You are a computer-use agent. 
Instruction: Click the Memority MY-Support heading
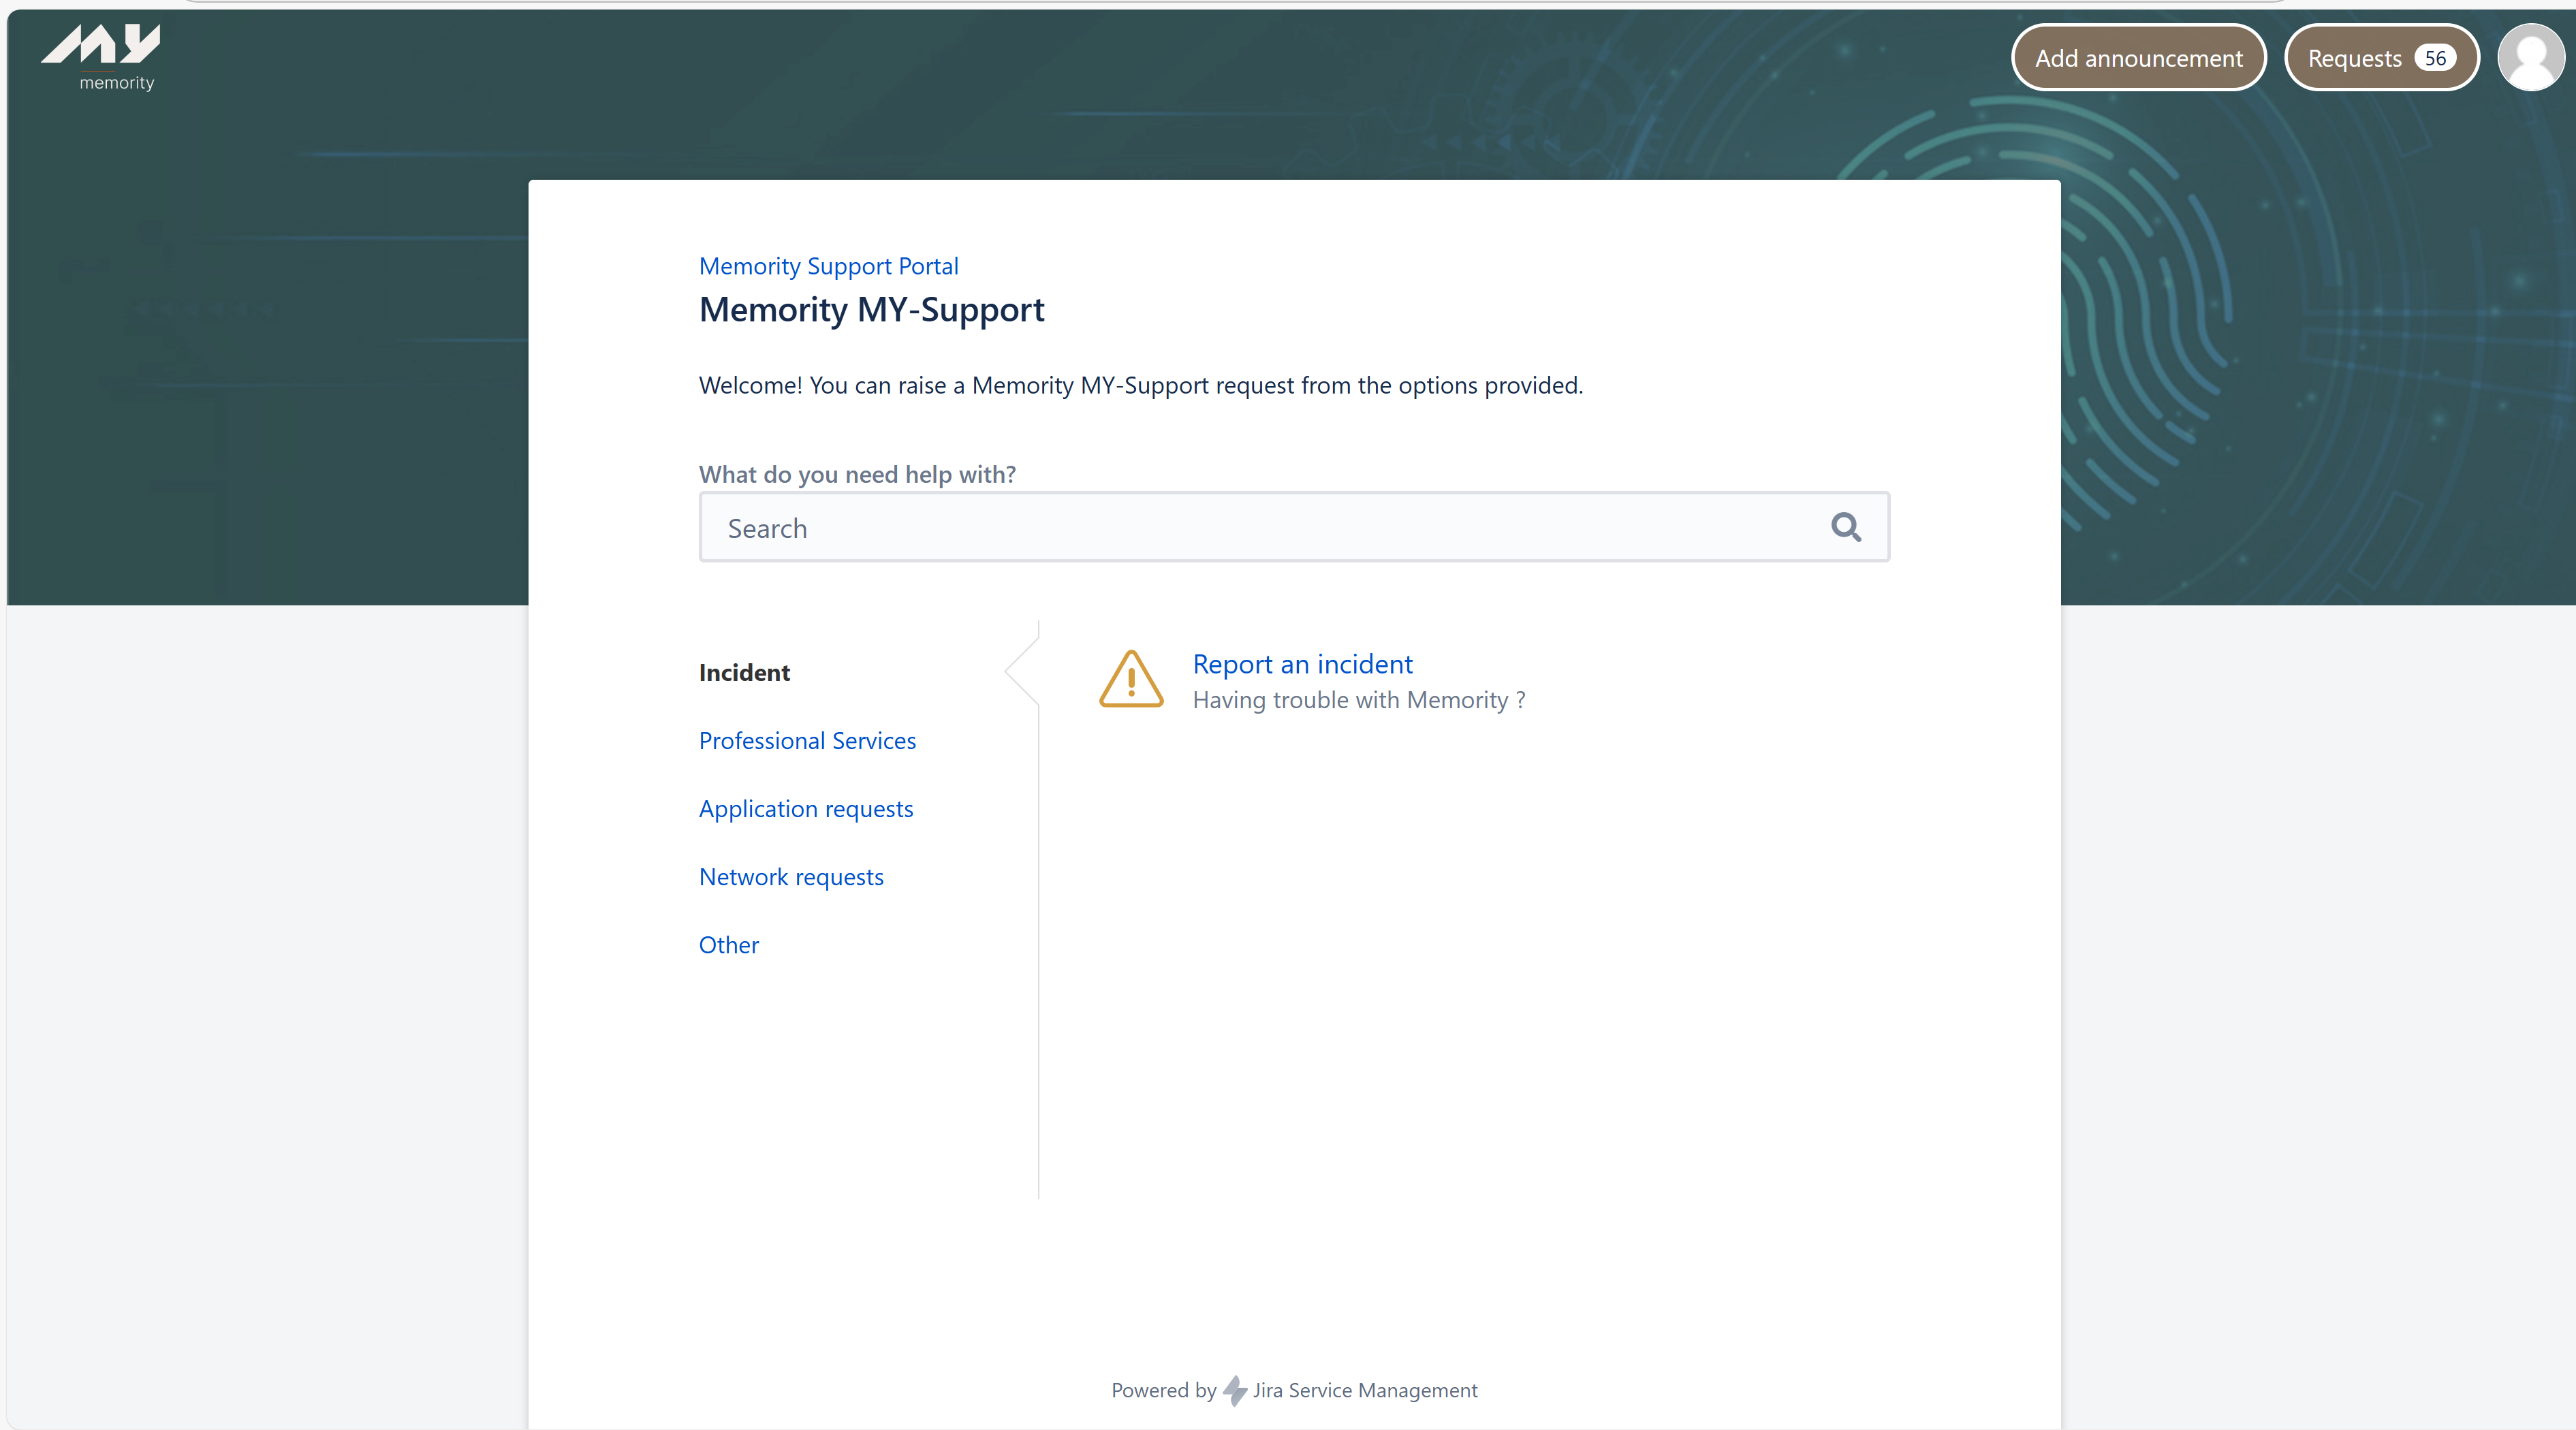[x=871, y=310]
